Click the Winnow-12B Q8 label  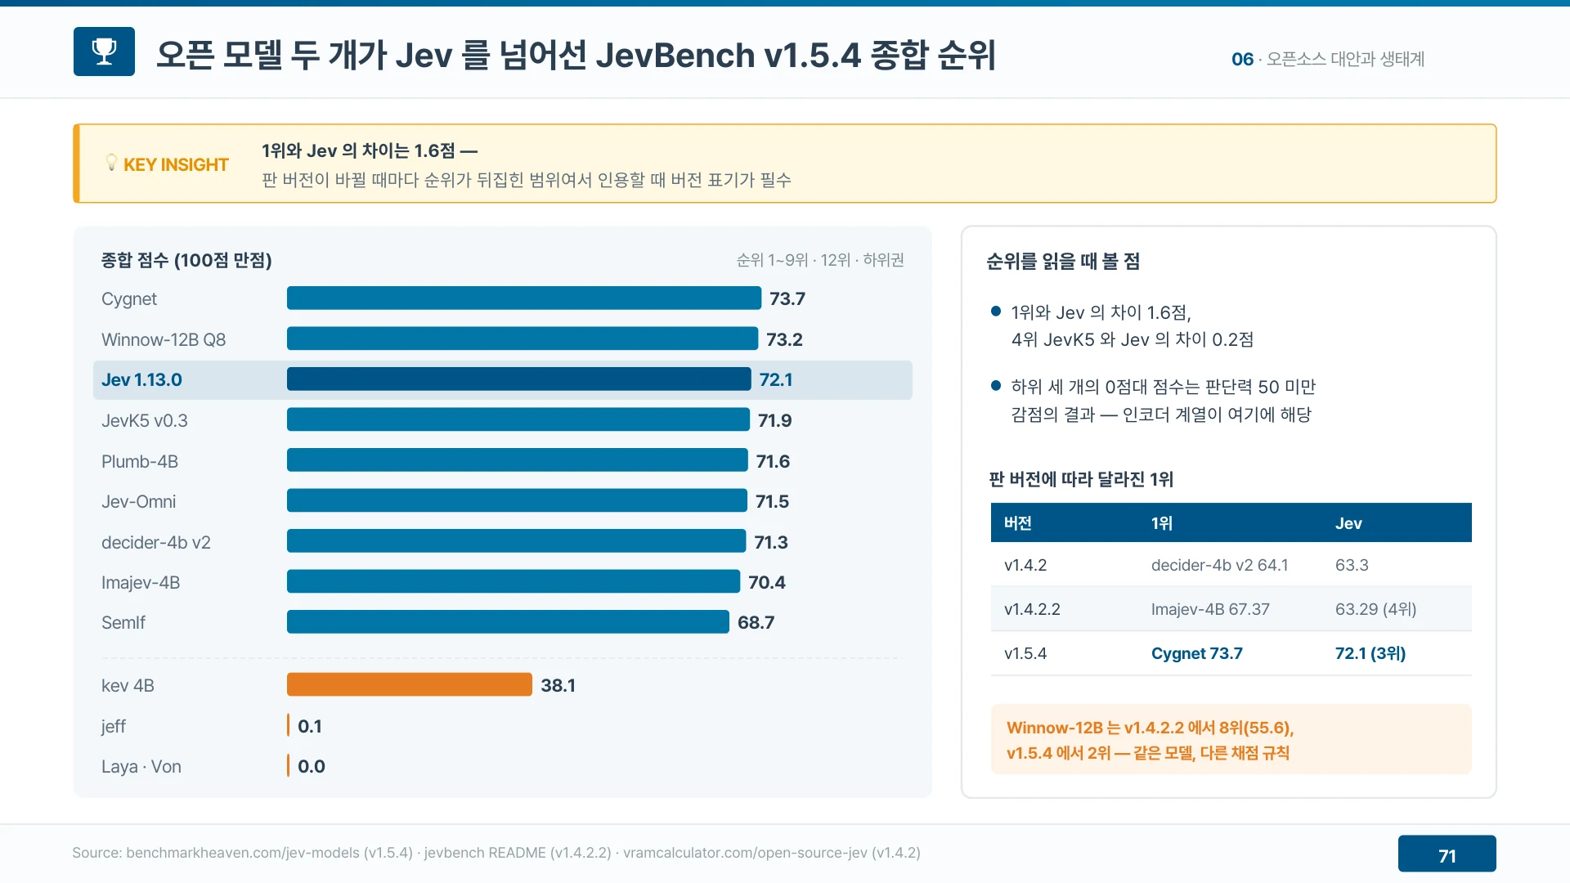164,339
